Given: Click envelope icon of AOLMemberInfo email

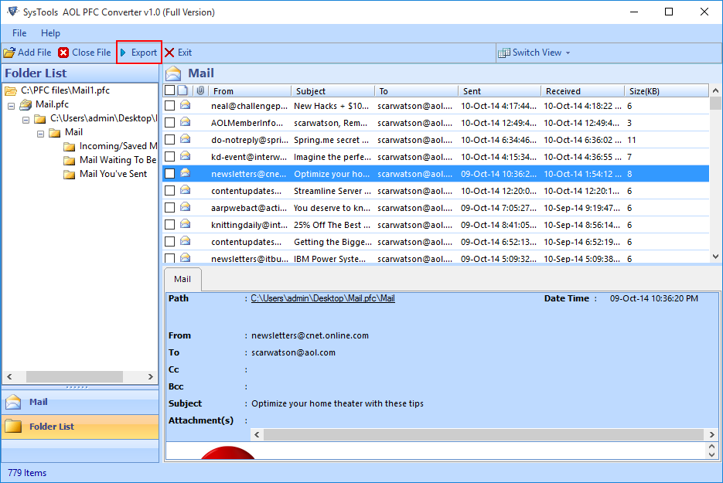Looking at the screenshot, I should point(186,122).
